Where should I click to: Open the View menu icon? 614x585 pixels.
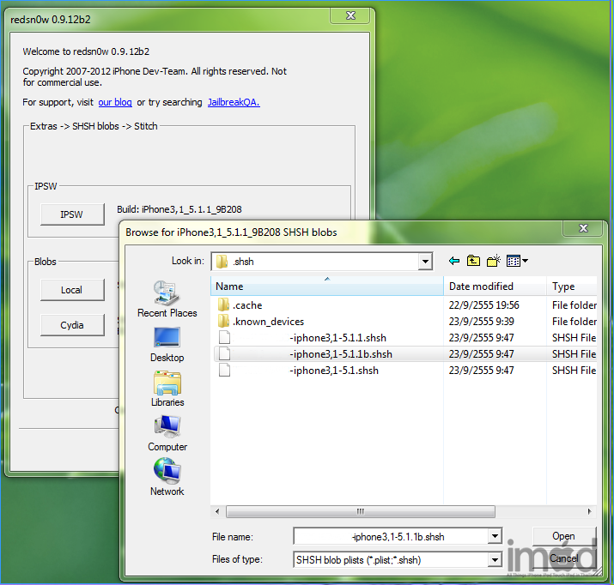[x=517, y=261]
